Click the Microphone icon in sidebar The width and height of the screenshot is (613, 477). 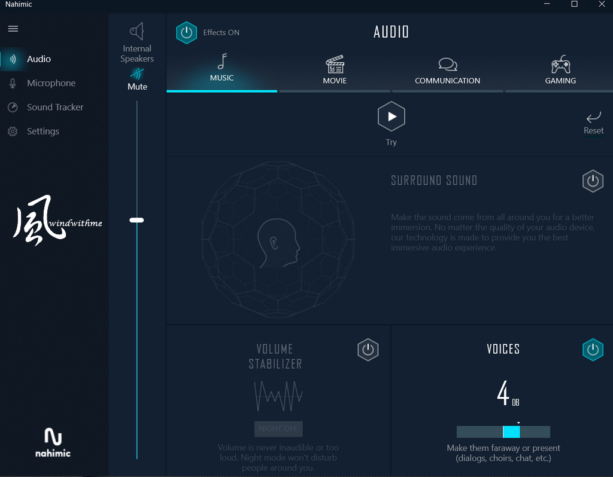tap(13, 83)
